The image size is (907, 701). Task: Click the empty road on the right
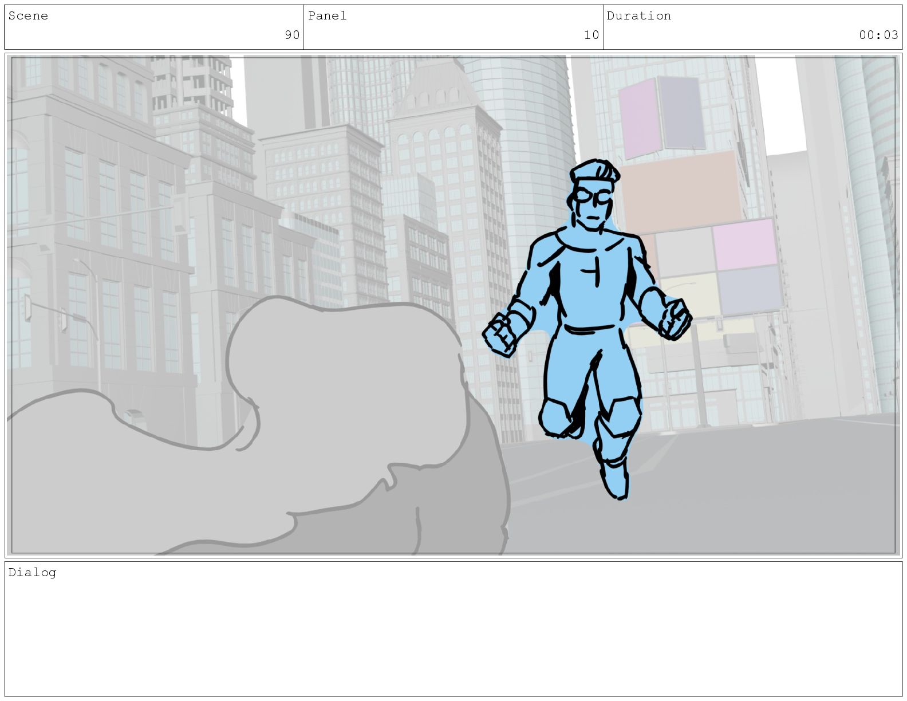pos(773,487)
